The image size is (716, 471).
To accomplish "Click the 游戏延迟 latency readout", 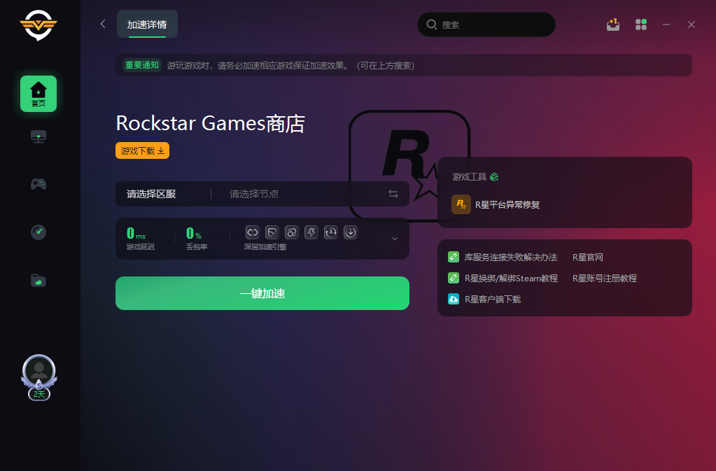I will pos(141,239).
